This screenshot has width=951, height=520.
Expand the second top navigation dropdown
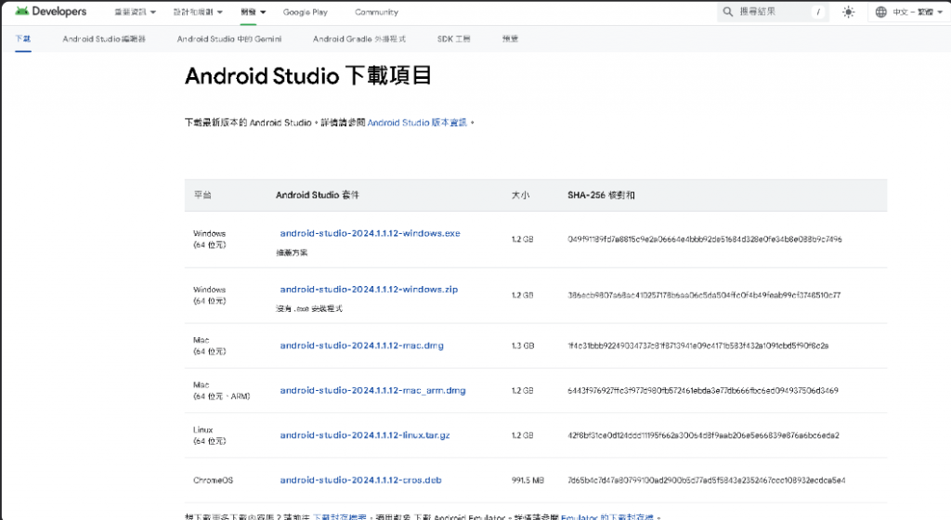coord(198,12)
